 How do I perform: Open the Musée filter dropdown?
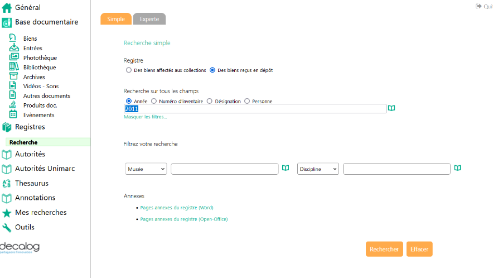pyautogui.click(x=146, y=169)
